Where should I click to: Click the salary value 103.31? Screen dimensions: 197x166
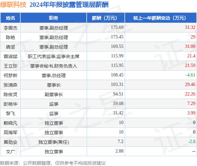pyautogui.click(x=117, y=84)
